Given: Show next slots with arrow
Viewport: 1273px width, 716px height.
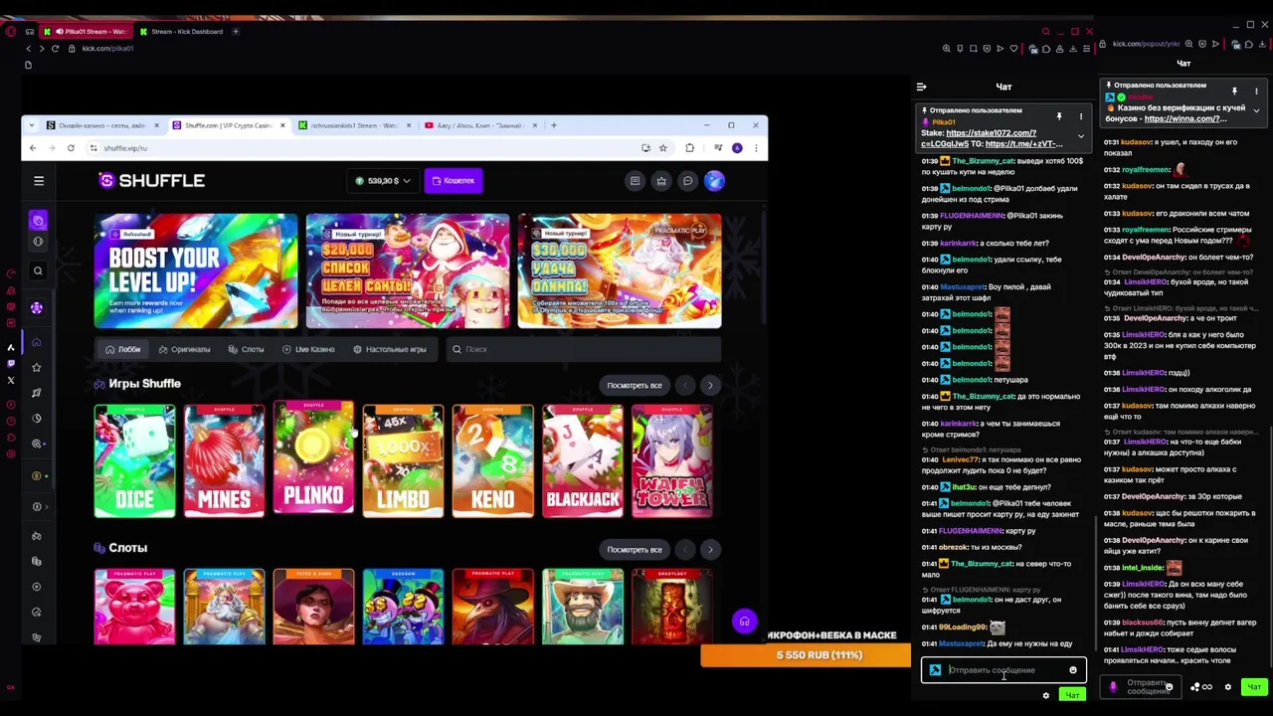Looking at the screenshot, I should (710, 550).
